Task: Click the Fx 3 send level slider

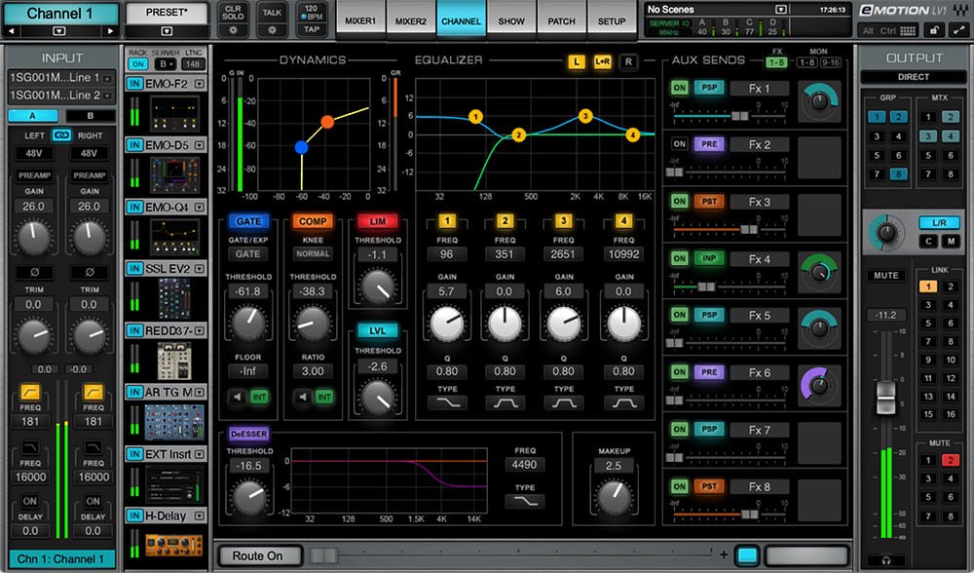Action: click(x=730, y=229)
